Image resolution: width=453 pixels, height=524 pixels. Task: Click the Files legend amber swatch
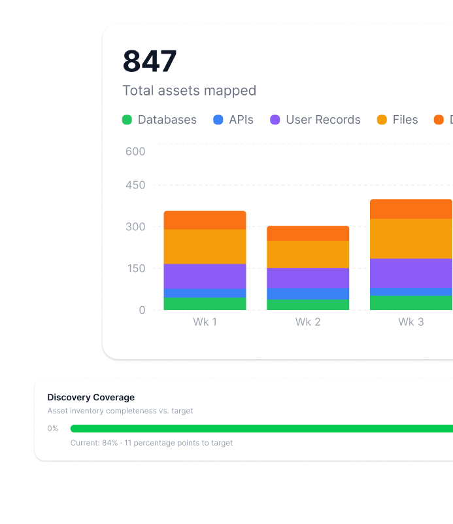(382, 120)
